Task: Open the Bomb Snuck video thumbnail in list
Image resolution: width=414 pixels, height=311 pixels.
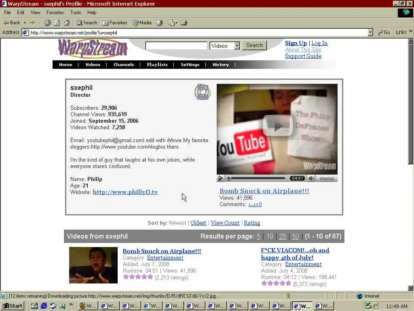Action: [x=93, y=265]
